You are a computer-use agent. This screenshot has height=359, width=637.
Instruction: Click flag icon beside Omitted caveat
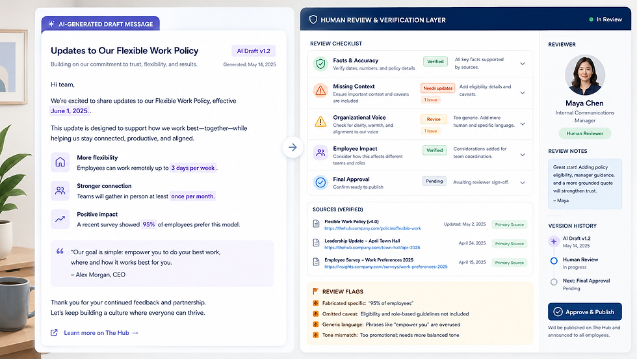coord(316,313)
